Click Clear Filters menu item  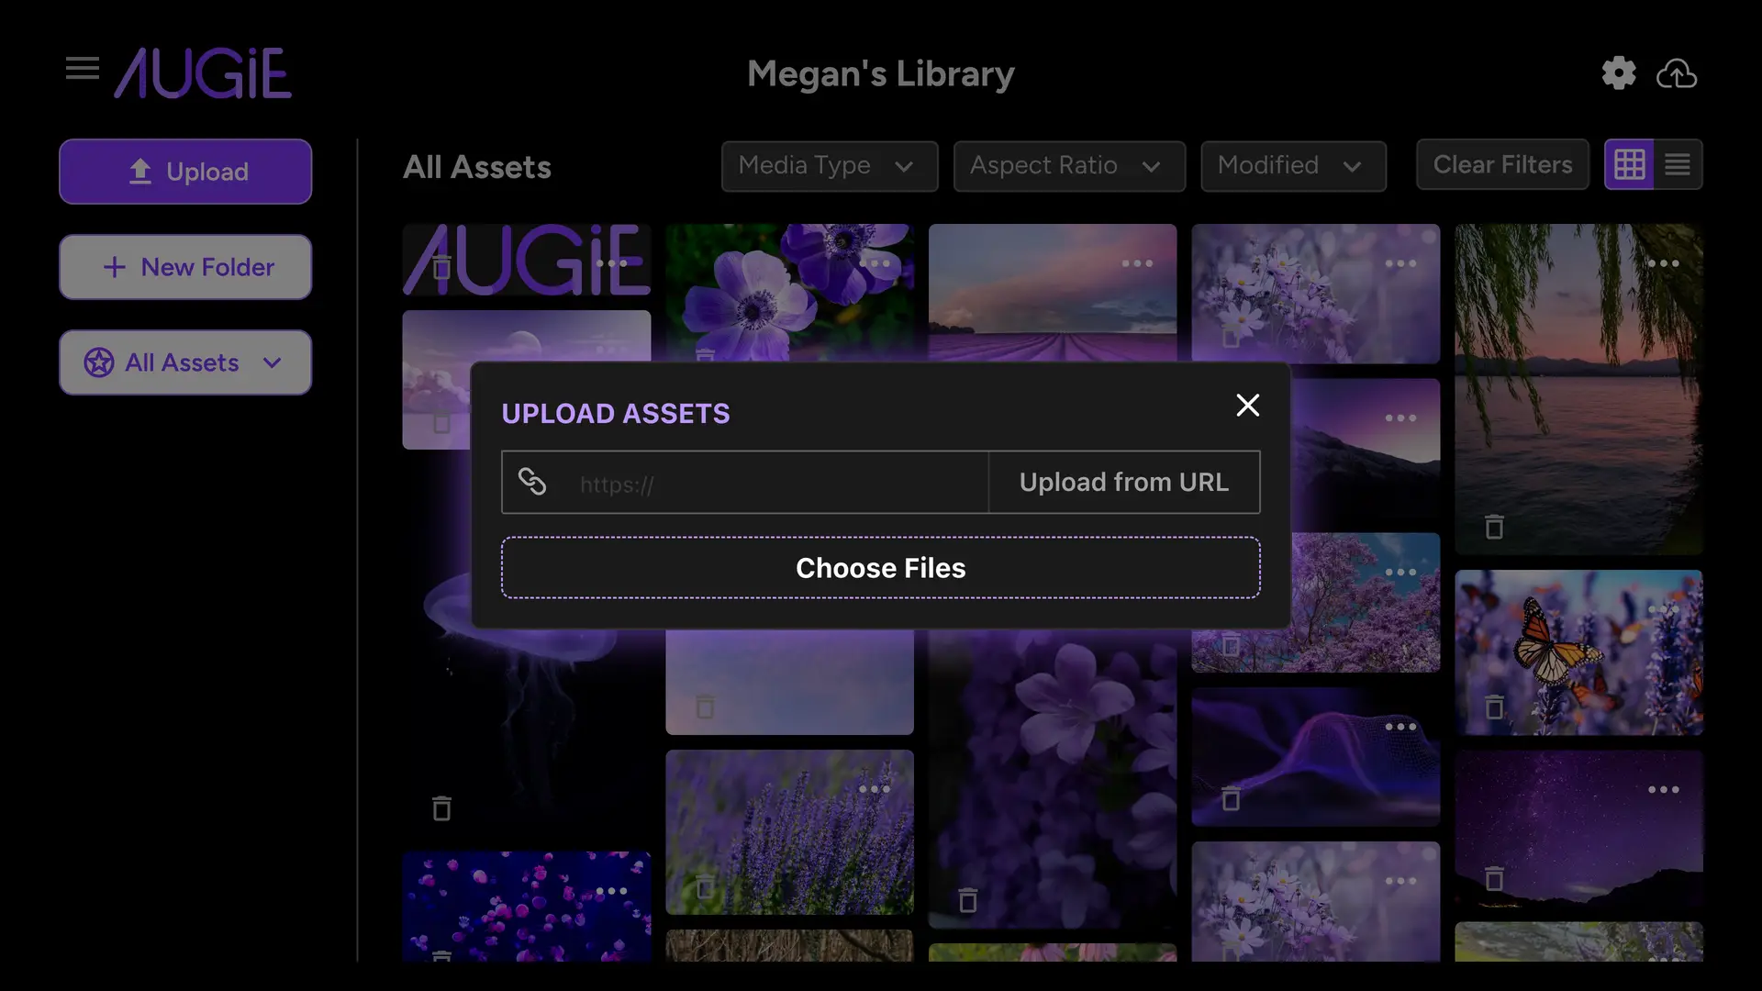1501,164
